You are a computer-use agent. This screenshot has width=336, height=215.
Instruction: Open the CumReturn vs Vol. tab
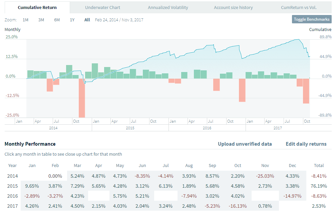pos(299,7)
